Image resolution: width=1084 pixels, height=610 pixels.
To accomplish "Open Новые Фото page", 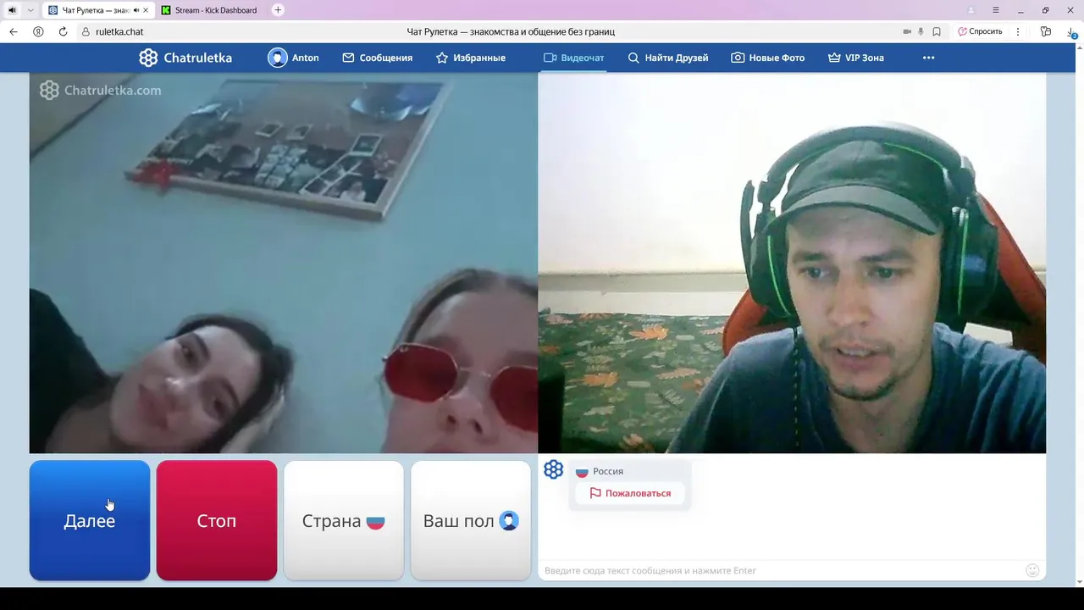I will click(x=767, y=58).
